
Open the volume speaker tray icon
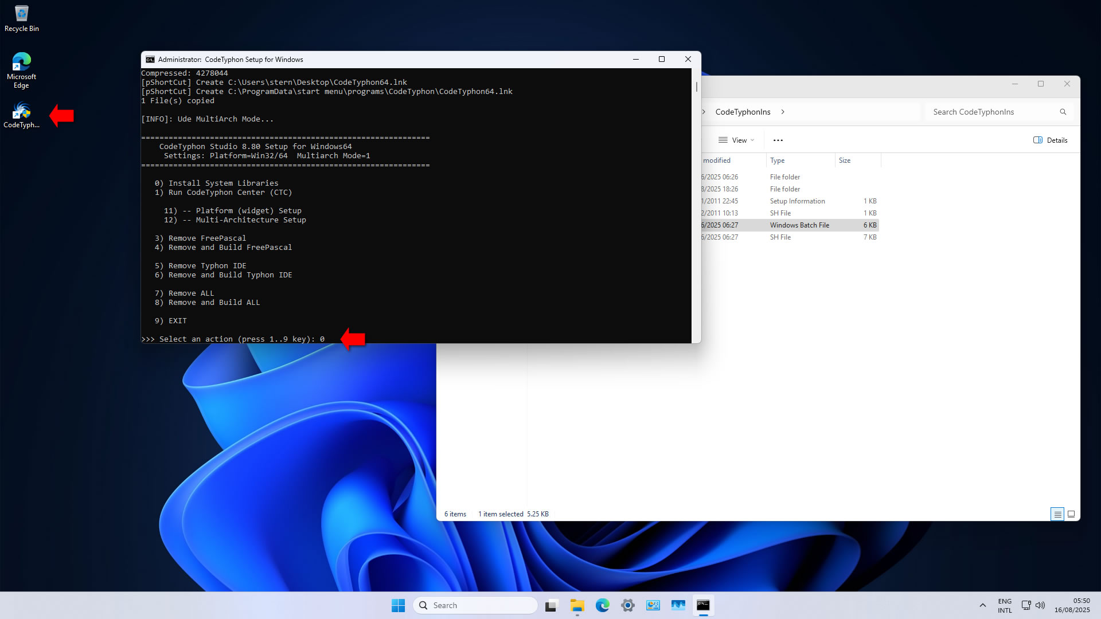pyautogui.click(x=1040, y=605)
